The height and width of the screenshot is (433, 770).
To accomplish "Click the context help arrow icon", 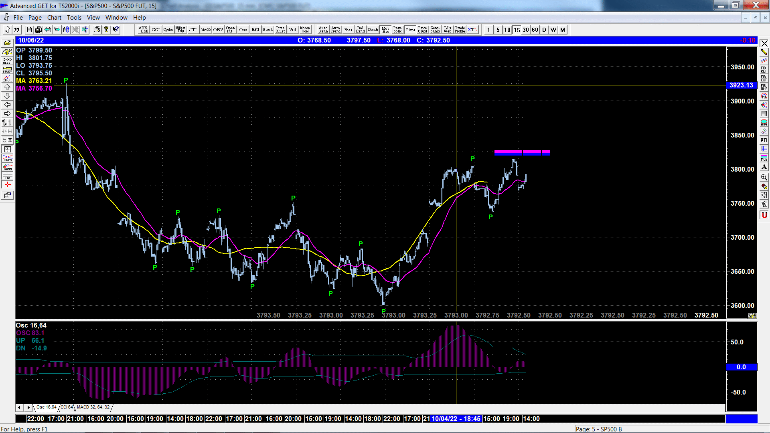I will click(x=115, y=30).
